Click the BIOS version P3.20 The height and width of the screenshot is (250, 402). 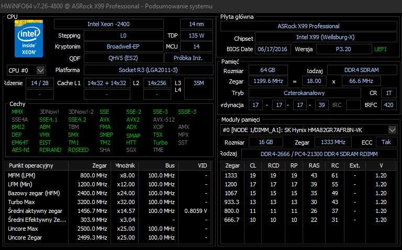(x=343, y=49)
